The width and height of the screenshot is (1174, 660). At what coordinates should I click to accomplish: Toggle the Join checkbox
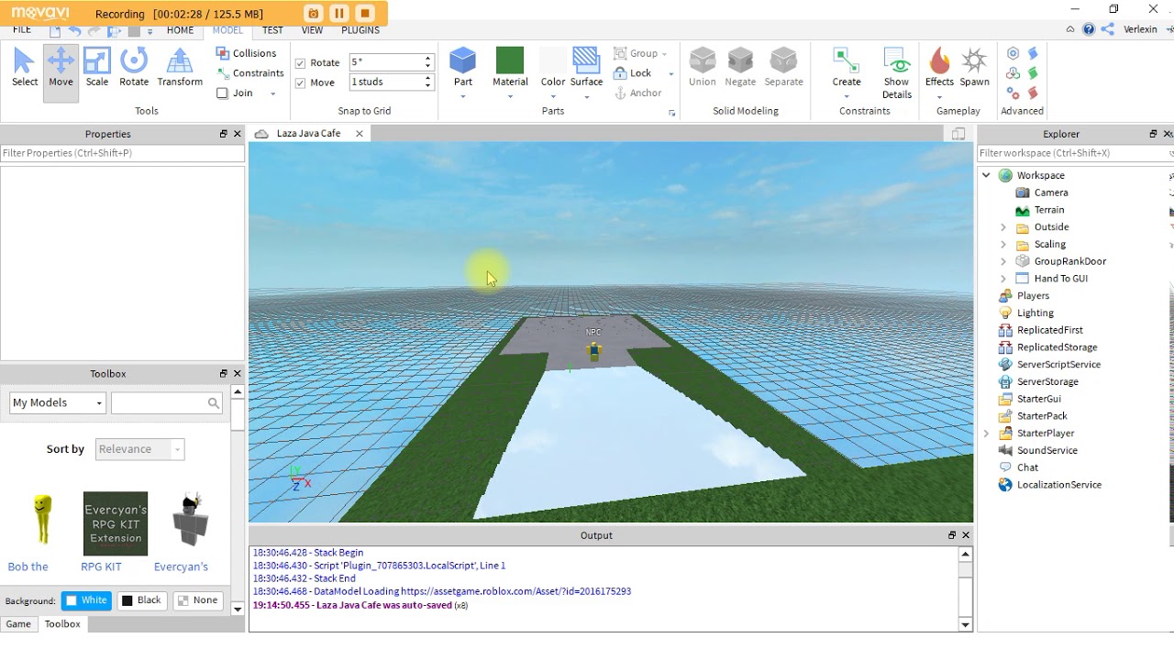point(222,93)
